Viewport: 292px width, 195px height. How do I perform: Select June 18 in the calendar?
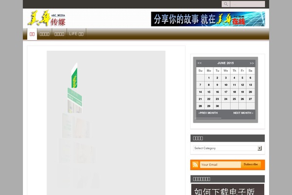[234, 92]
